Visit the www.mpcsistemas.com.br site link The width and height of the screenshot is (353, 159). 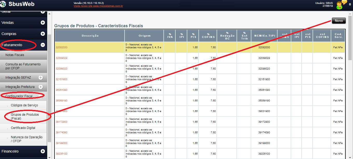(98, 6)
